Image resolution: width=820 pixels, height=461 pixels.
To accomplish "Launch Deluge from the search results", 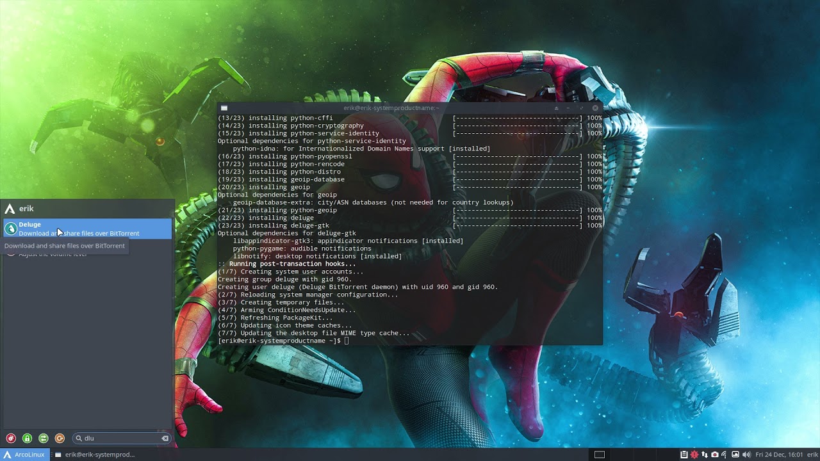I will (87, 229).
